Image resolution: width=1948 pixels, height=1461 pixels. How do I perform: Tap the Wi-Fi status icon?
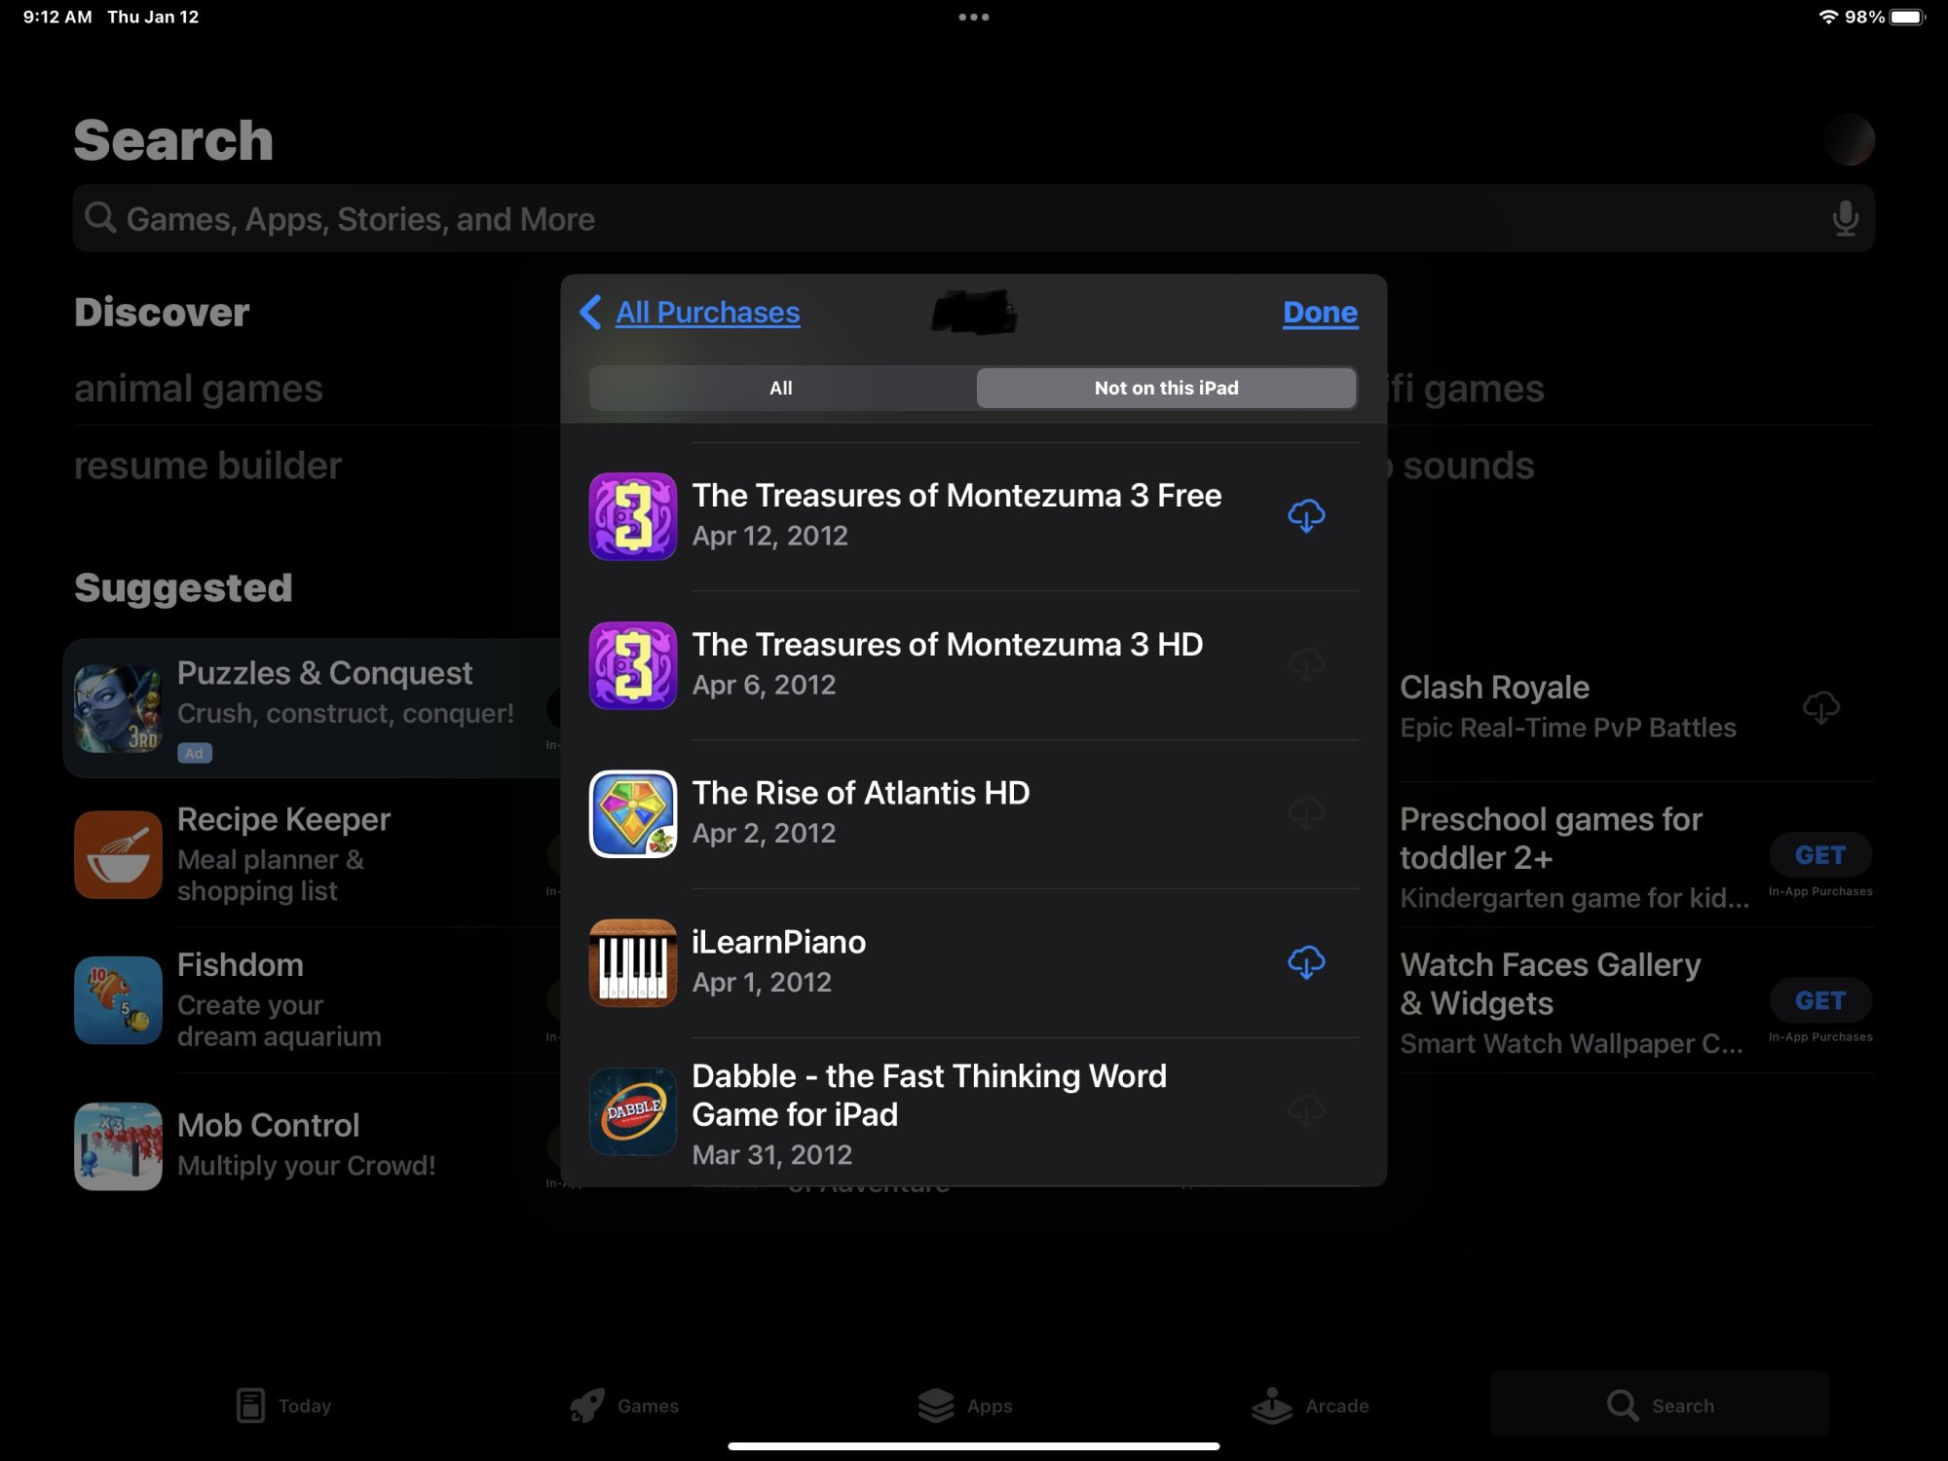tap(1828, 17)
